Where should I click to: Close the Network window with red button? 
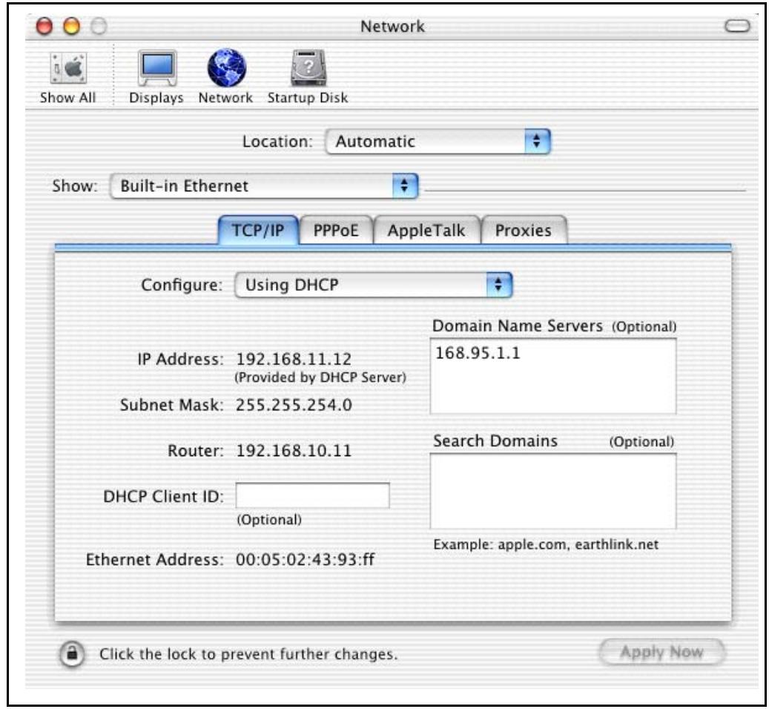coord(44,26)
